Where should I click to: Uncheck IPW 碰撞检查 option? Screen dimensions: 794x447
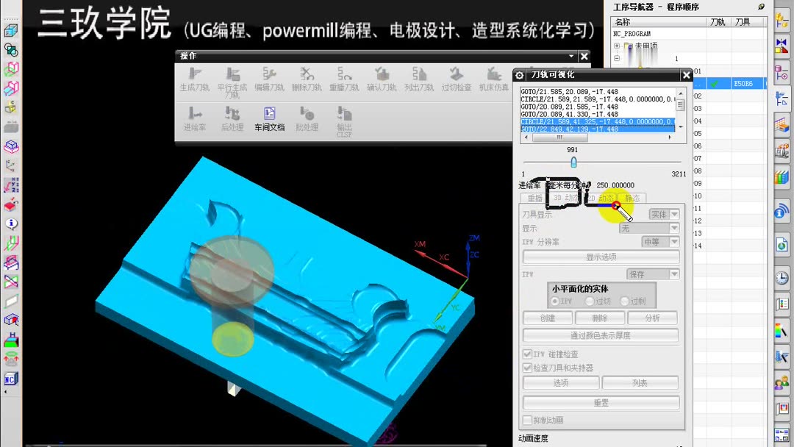coord(527,354)
